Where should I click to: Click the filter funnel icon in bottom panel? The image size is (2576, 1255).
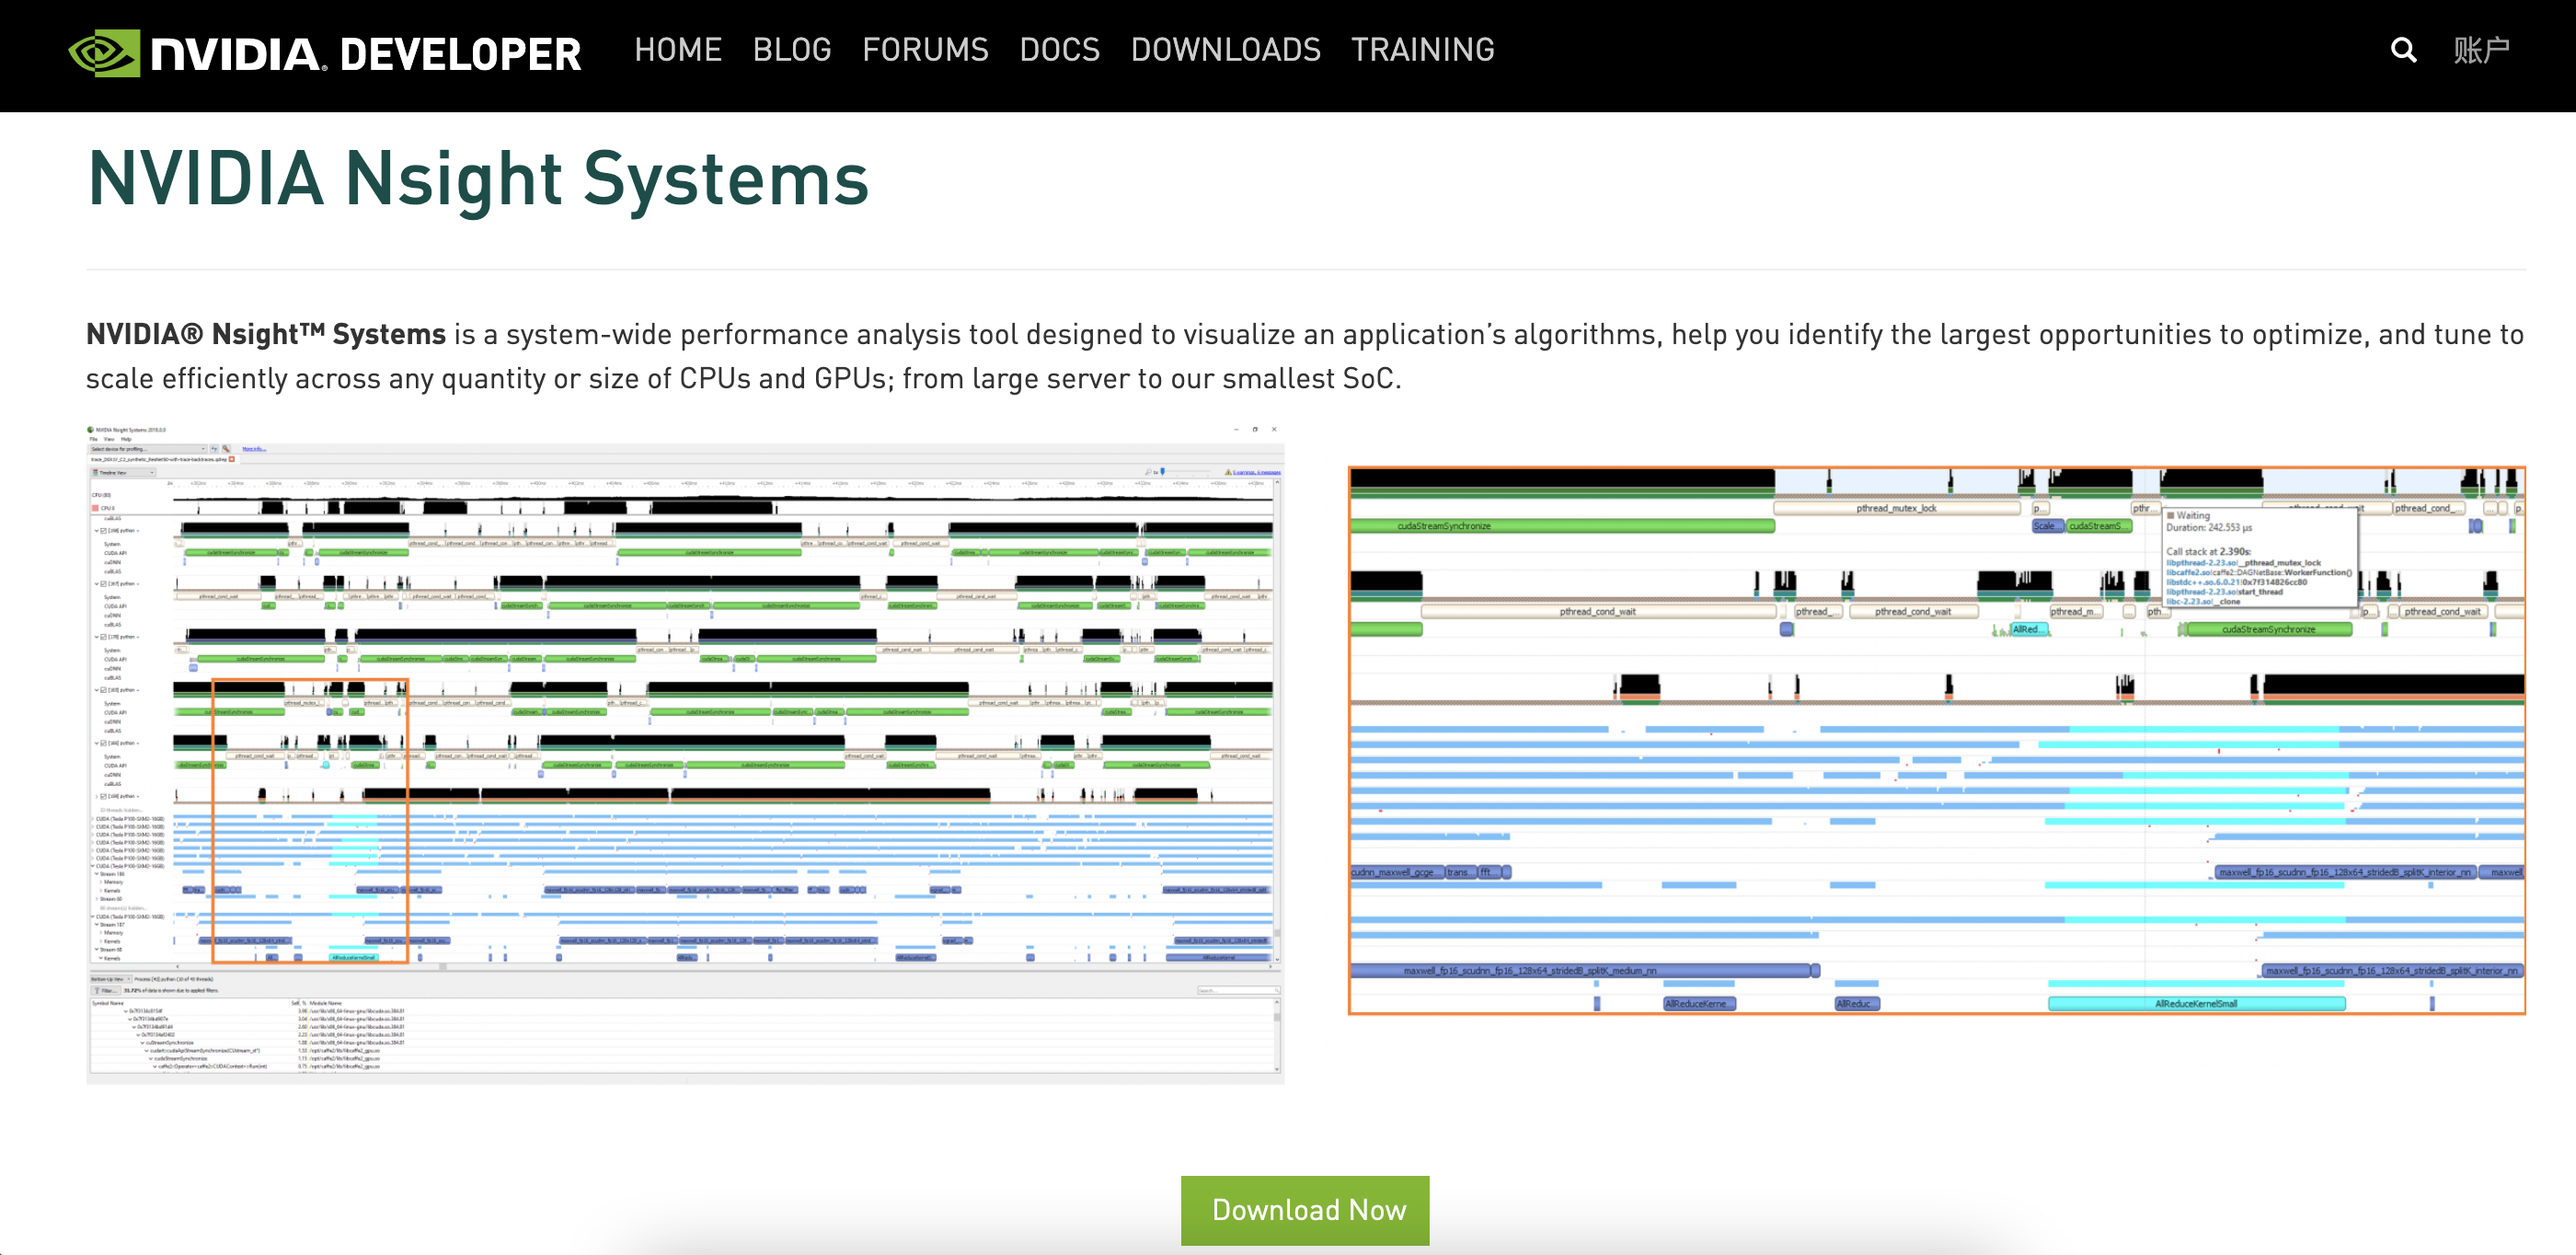(x=96, y=991)
